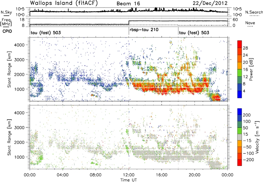Click the "Nave" legend label
263x182 pixels.
coord(250,23)
